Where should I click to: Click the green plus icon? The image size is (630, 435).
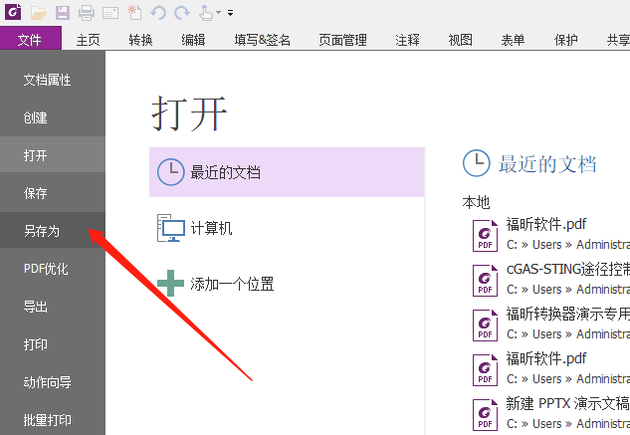click(171, 284)
